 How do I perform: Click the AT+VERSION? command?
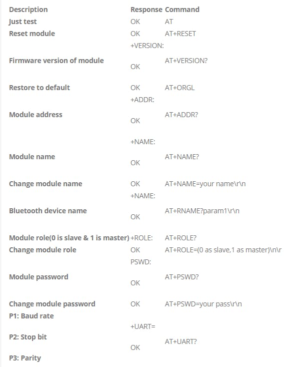[186, 61]
